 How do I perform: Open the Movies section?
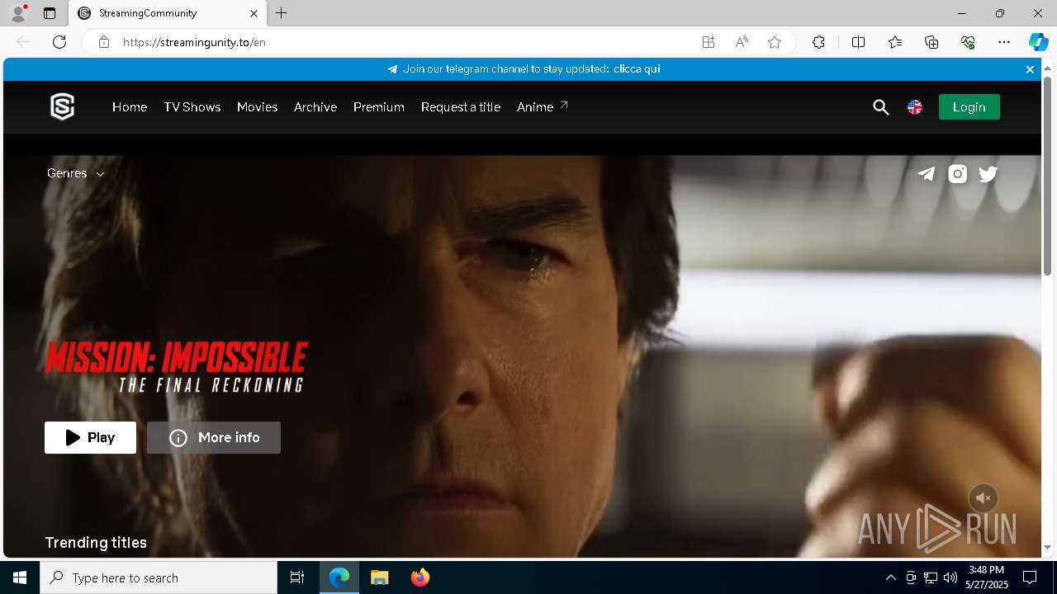pos(257,107)
